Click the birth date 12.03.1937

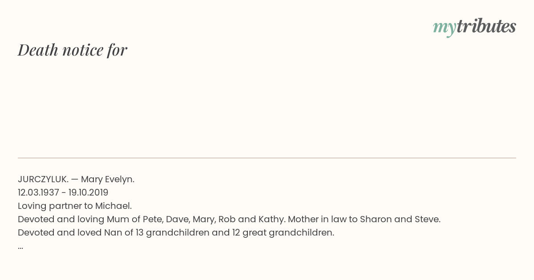point(38,192)
